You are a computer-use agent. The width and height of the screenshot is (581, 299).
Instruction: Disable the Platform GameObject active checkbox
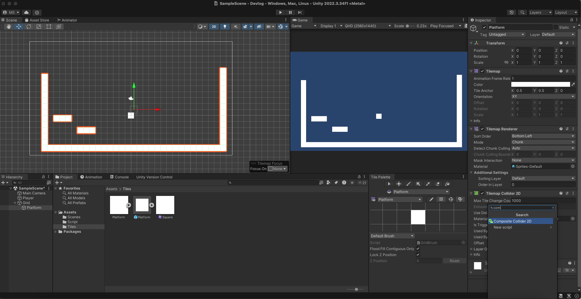[484, 27]
